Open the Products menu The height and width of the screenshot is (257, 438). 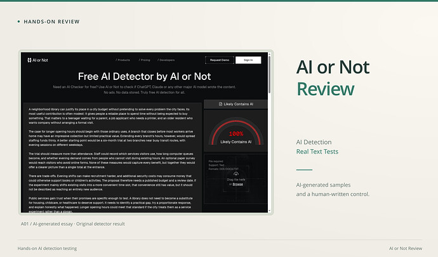tap(123, 60)
